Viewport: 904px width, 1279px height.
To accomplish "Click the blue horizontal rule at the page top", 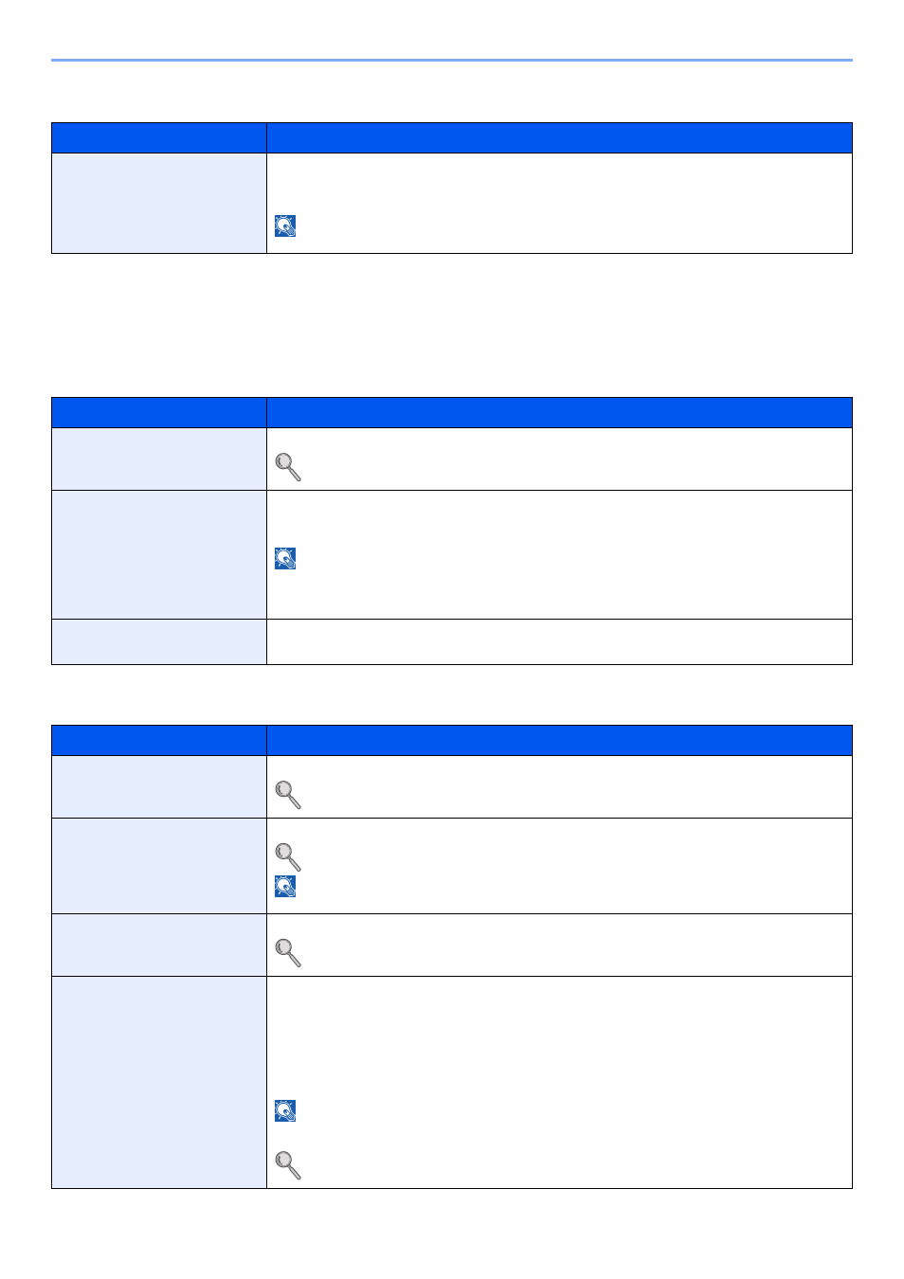I will (x=452, y=61).
